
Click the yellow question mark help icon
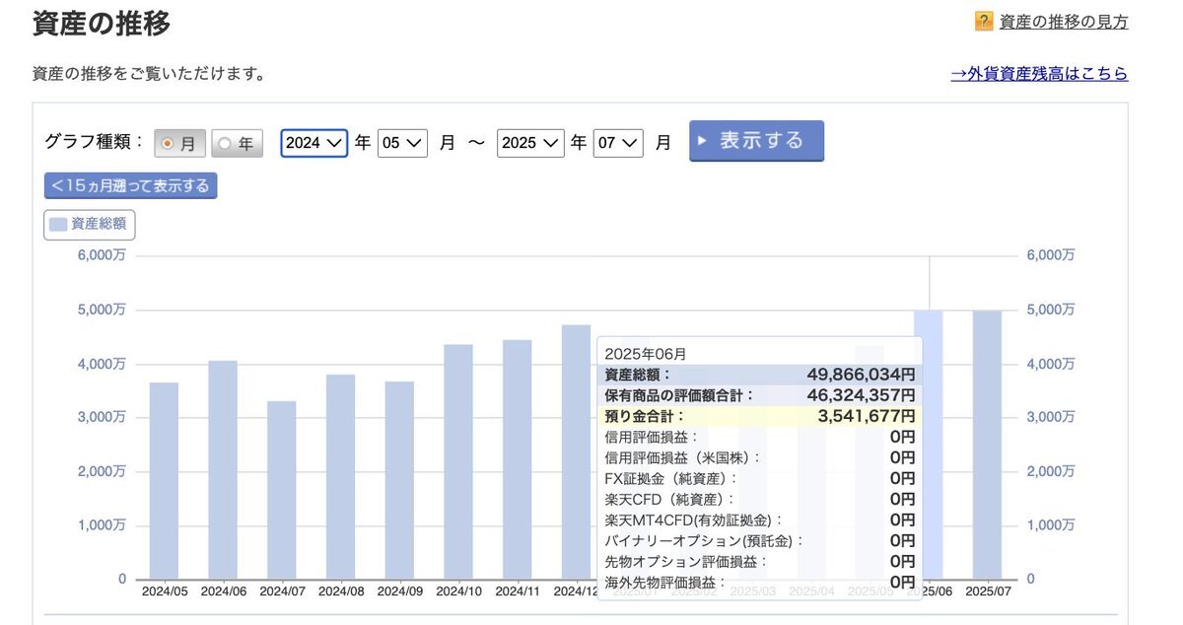[983, 22]
